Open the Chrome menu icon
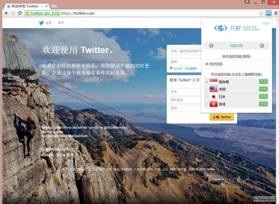The width and height of the screenshot is (279, 204). [276, 13]
